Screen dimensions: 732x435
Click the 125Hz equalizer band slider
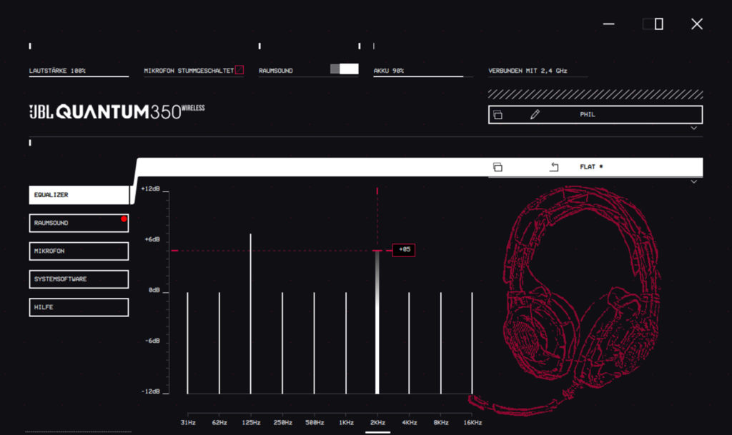tap(251, 314)
